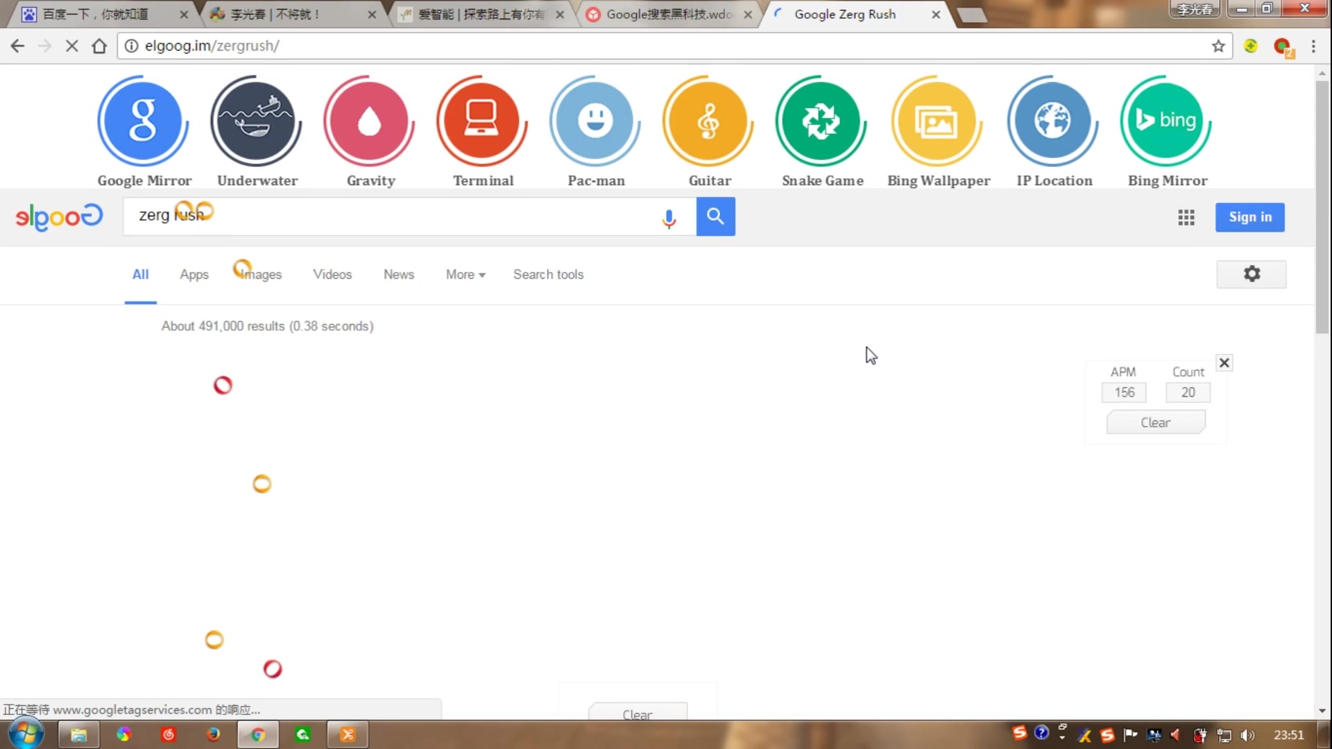The height and width of the screenshot is (749, 1332).
Task: Switch to the 百度一下 browser tab
Action: click(x=104, y=14)
